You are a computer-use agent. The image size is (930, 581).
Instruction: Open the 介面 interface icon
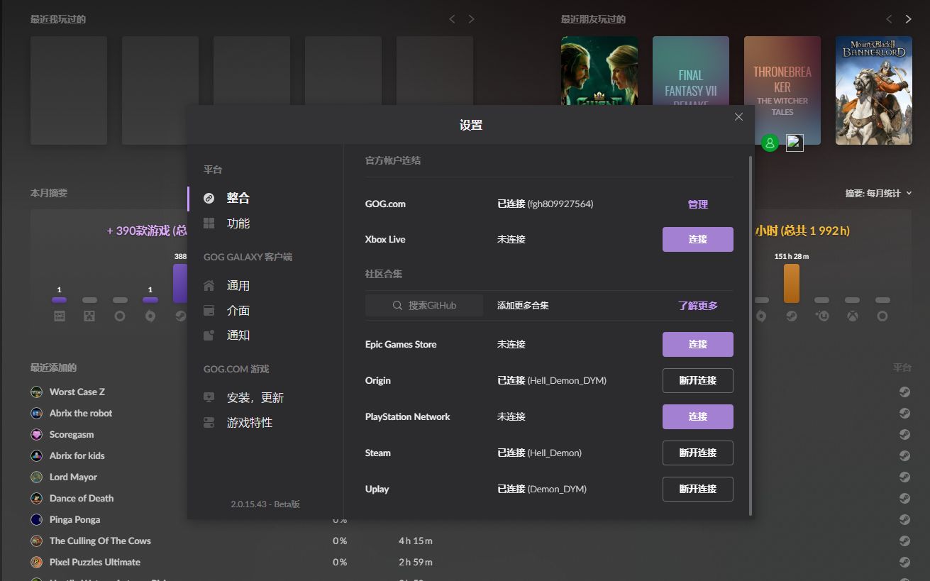(209, 311)
